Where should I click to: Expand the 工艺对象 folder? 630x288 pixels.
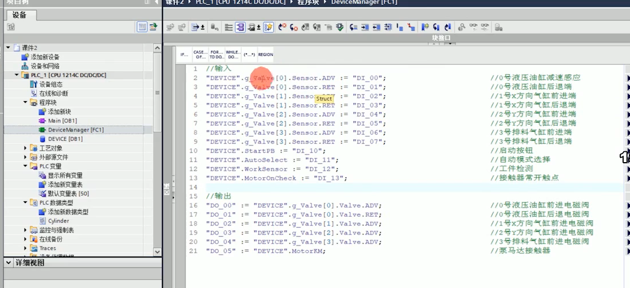(x=25, y=148)
